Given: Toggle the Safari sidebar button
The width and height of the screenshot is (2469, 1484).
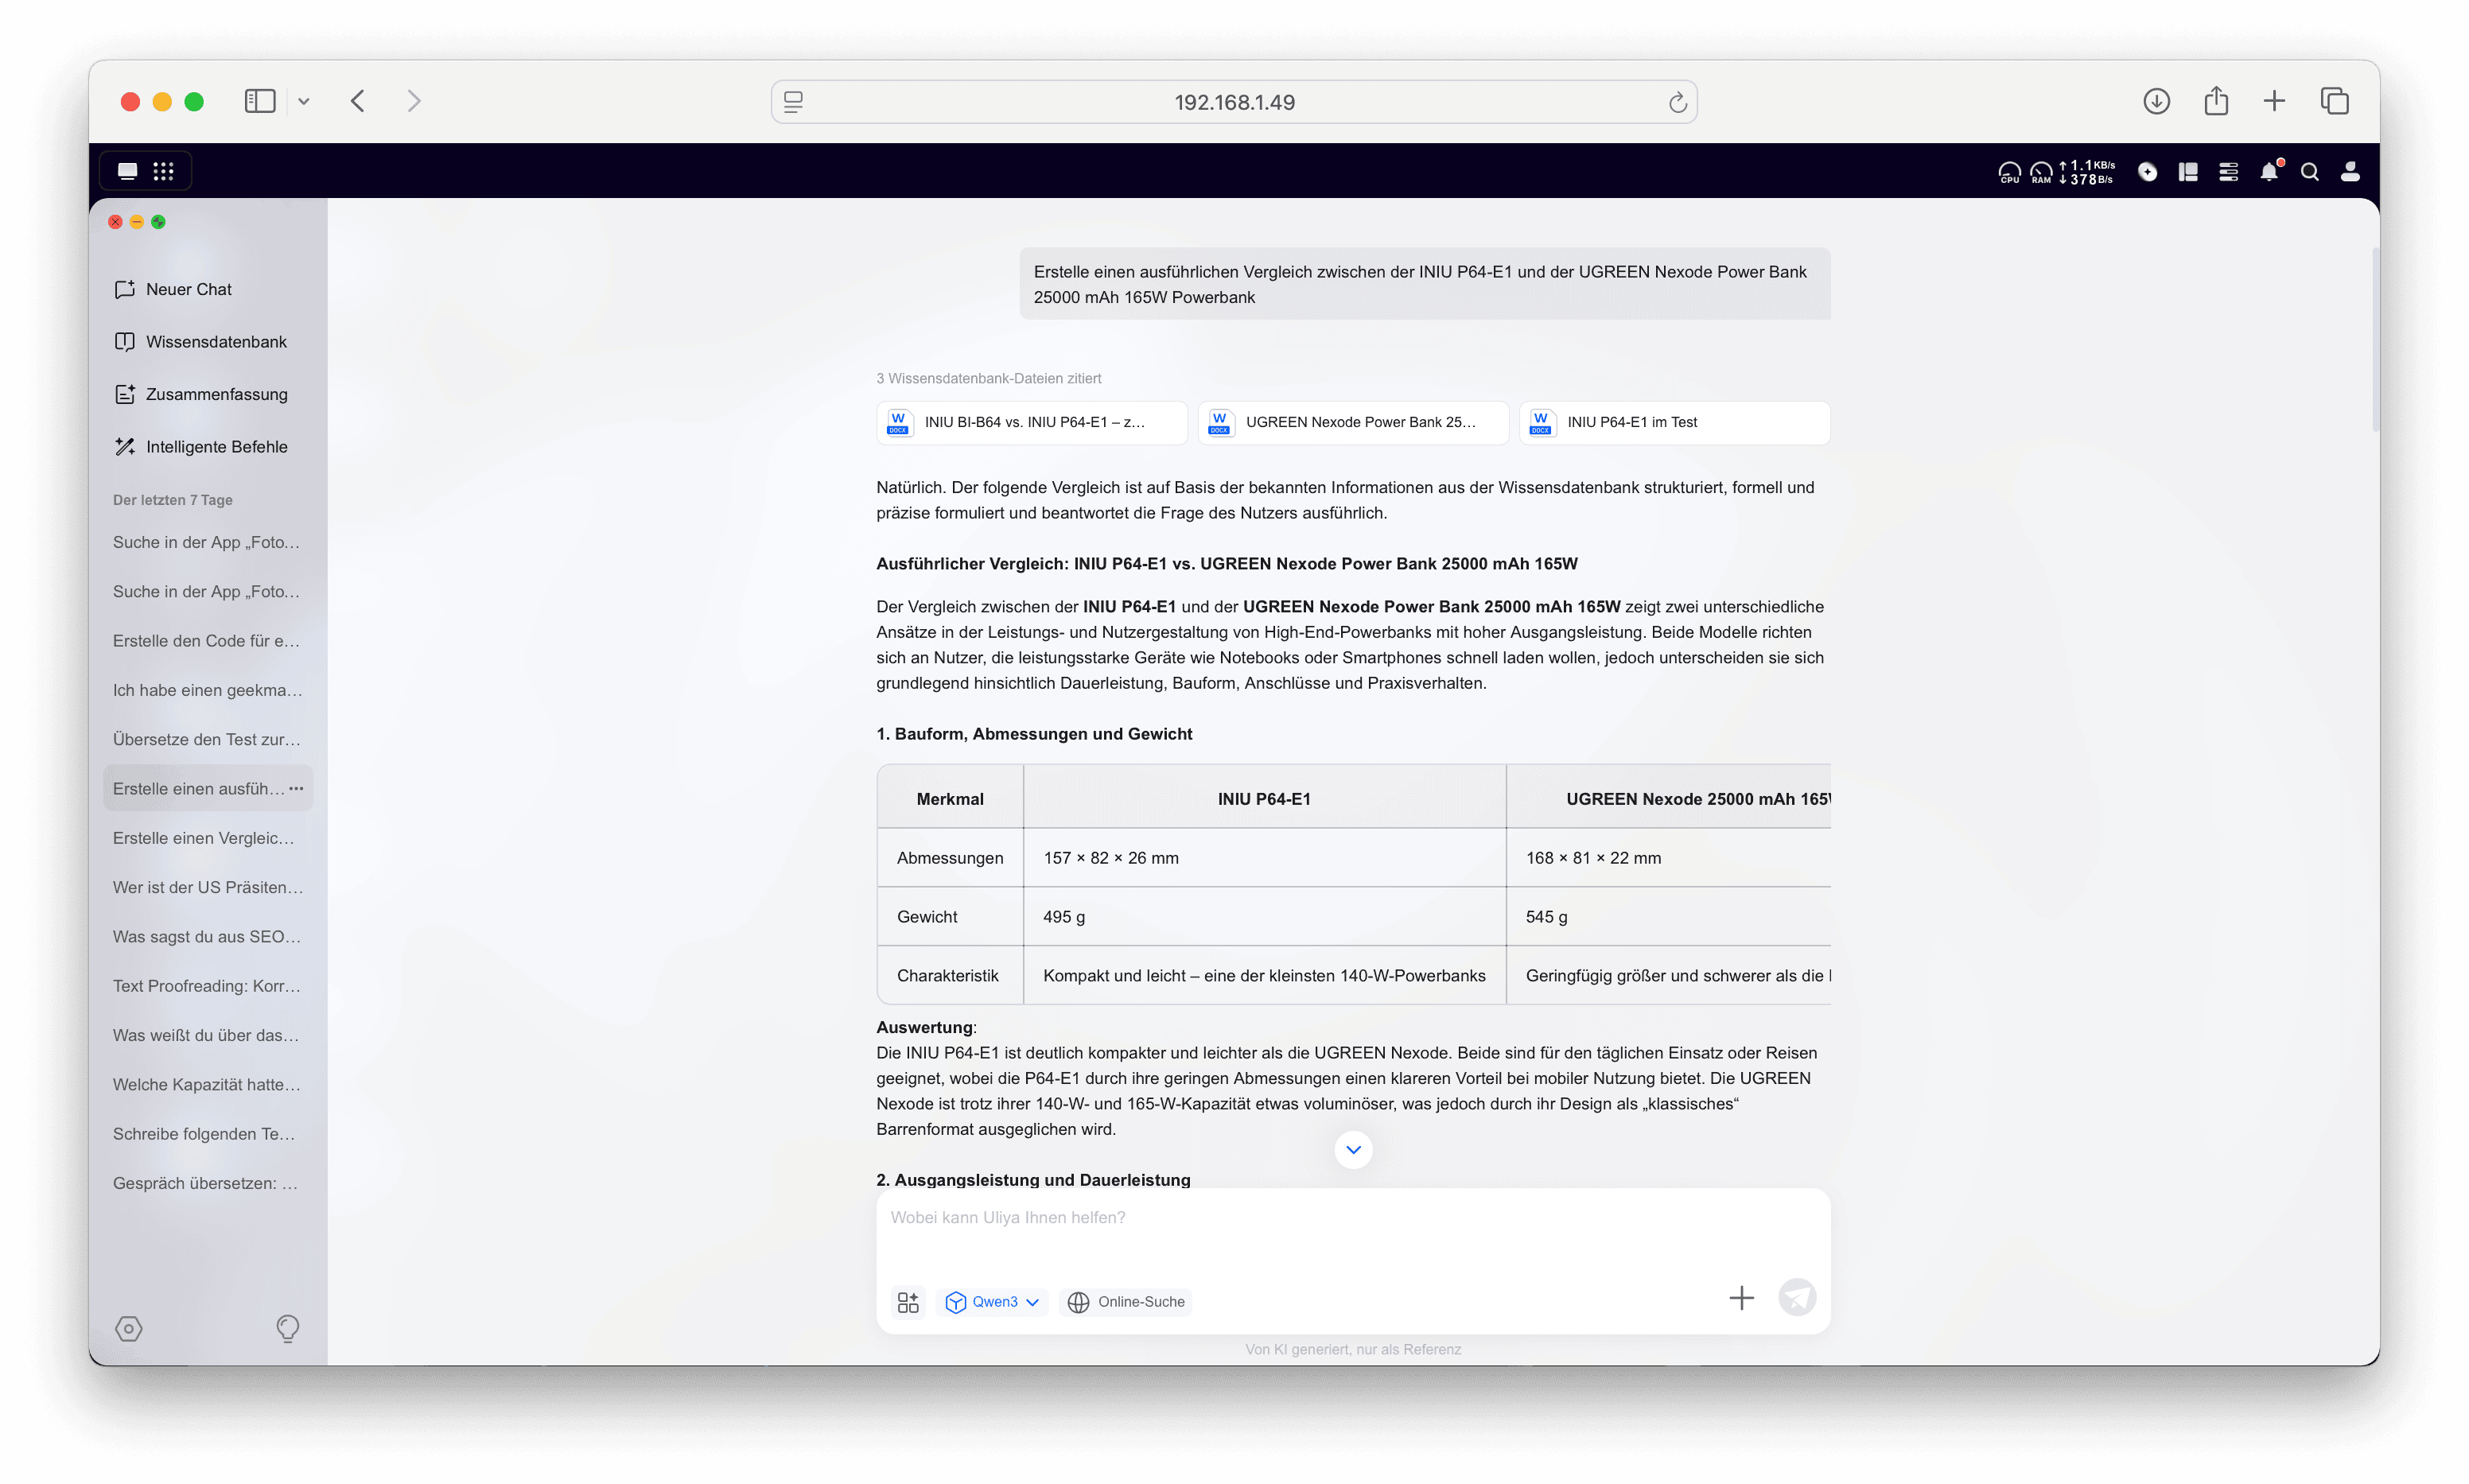Looking at the screenshot, I should [x=259, y=101].
